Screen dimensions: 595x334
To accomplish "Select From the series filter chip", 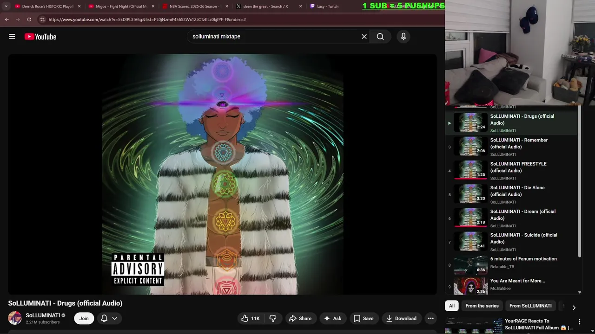I will 482,306.
